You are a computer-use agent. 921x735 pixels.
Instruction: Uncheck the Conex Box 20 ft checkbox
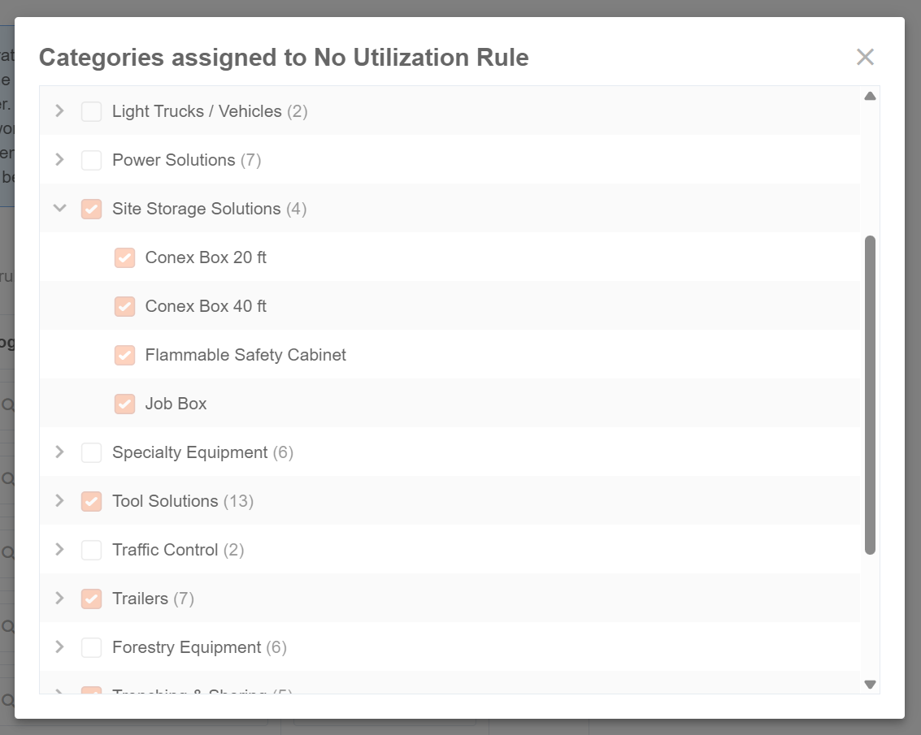click(124, 257)
